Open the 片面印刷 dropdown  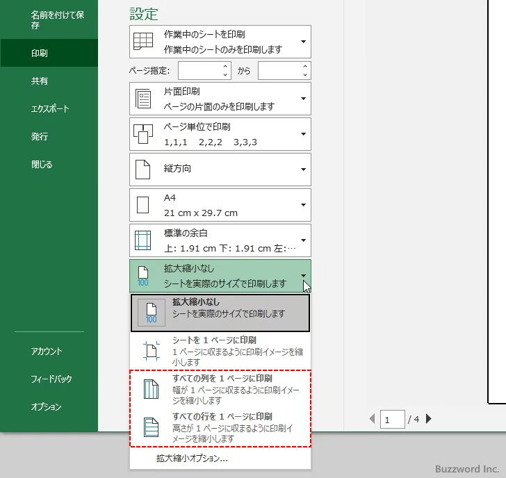point(220,99)
